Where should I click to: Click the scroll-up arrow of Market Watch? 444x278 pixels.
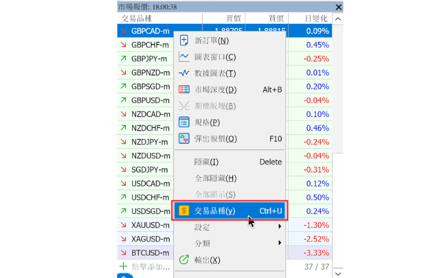tap(338, 19)
